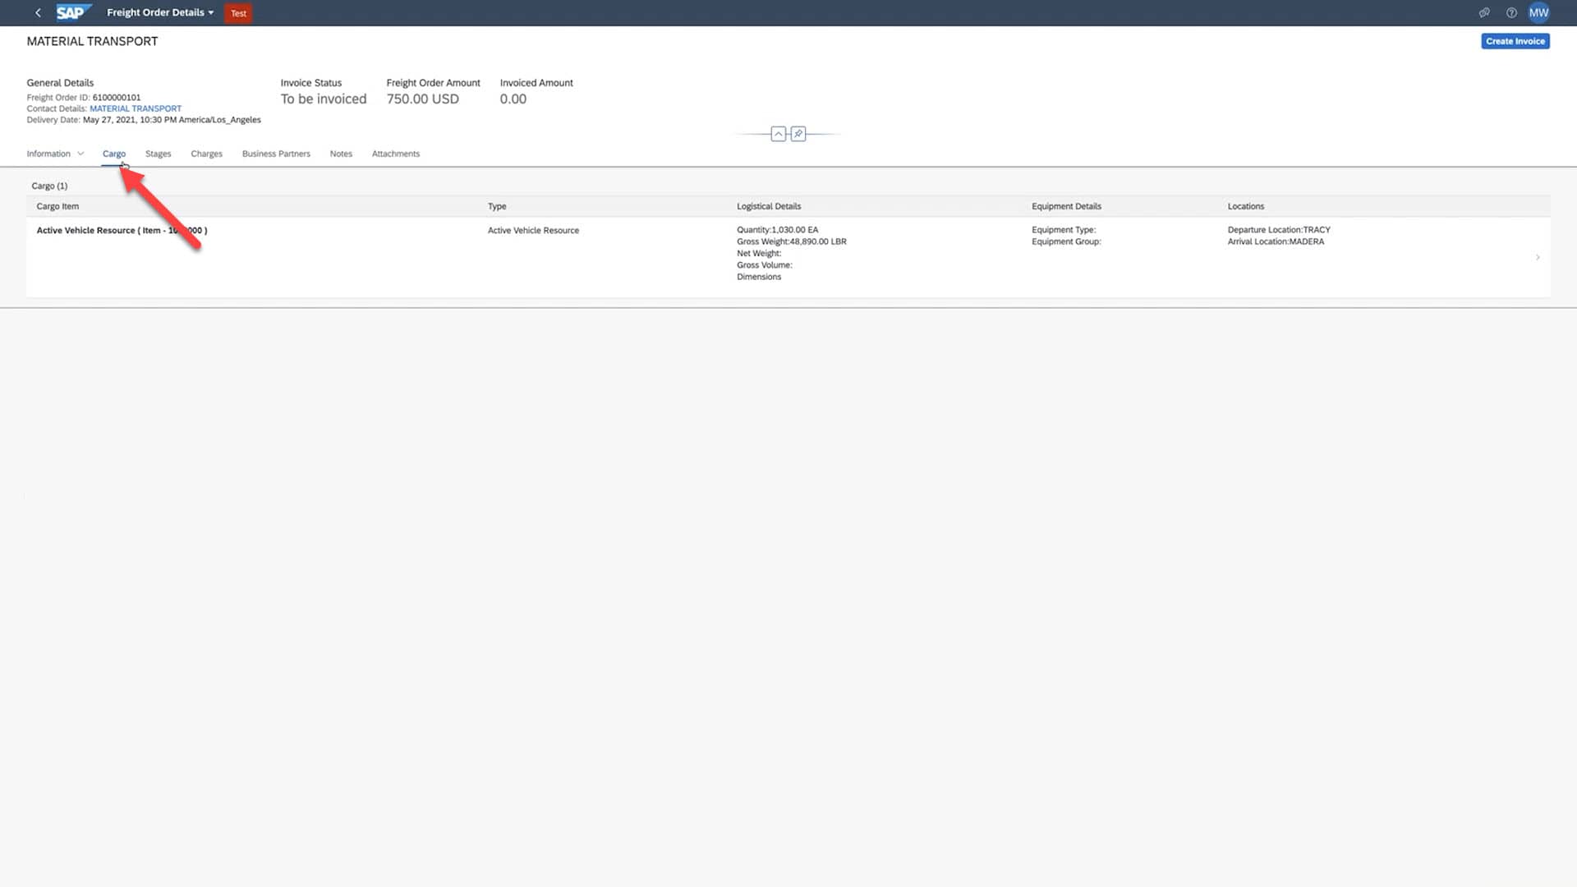The image size is (1577, 887).
Task: Switch to the Information tab
Action: pos(48,154)
